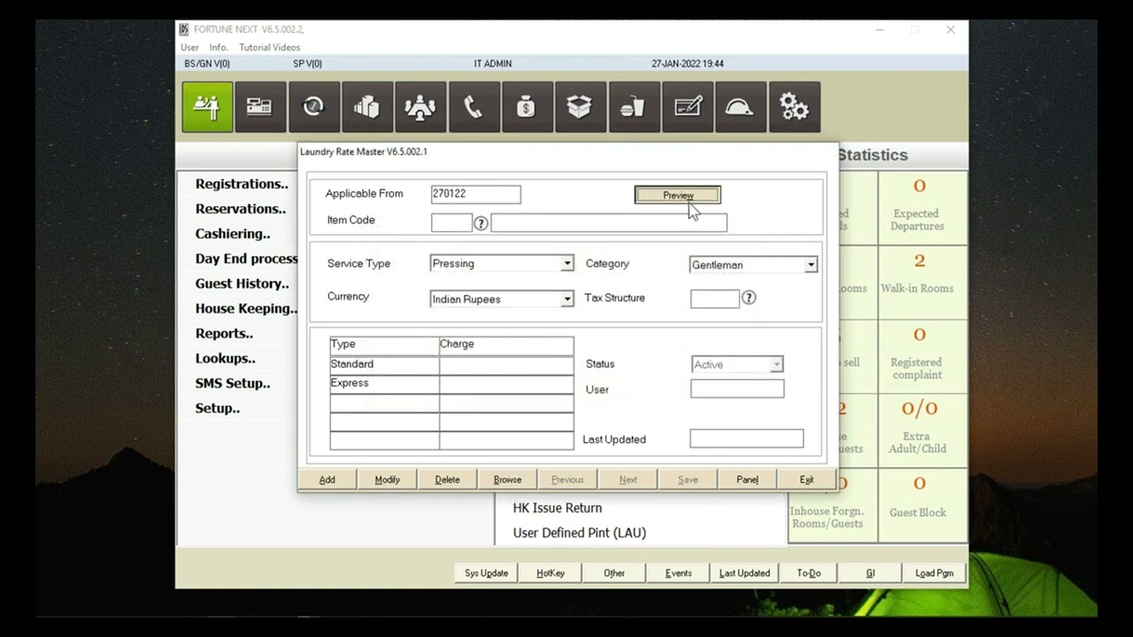Click the Panel button
Image resolution: width=1133 pixels, height=637 pixels.
pos(748,480)
